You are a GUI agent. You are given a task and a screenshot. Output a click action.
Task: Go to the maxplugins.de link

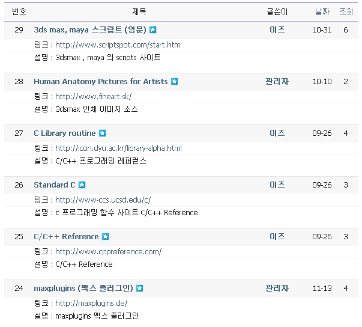click(91, 304)
